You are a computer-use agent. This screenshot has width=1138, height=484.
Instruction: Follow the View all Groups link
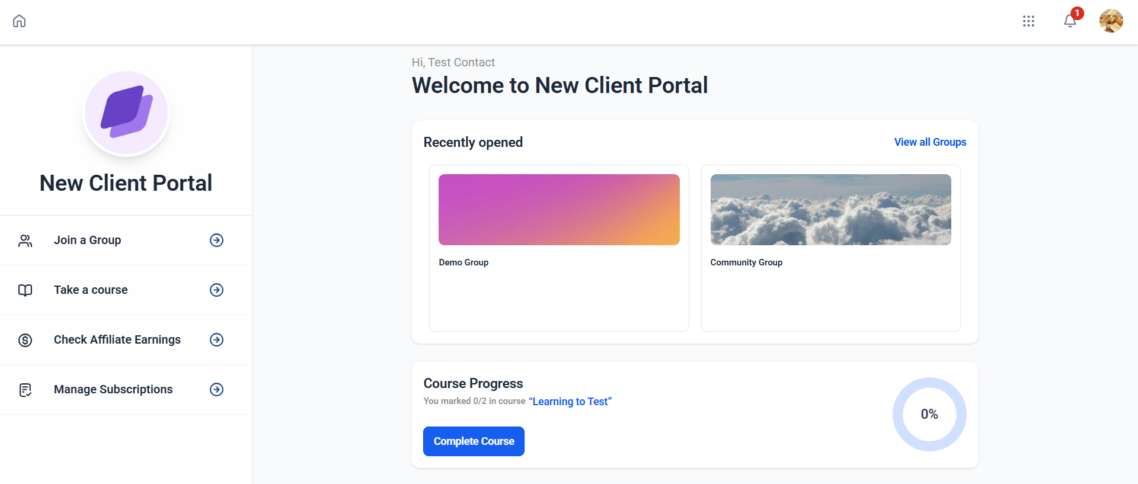(x=930, y=142)
